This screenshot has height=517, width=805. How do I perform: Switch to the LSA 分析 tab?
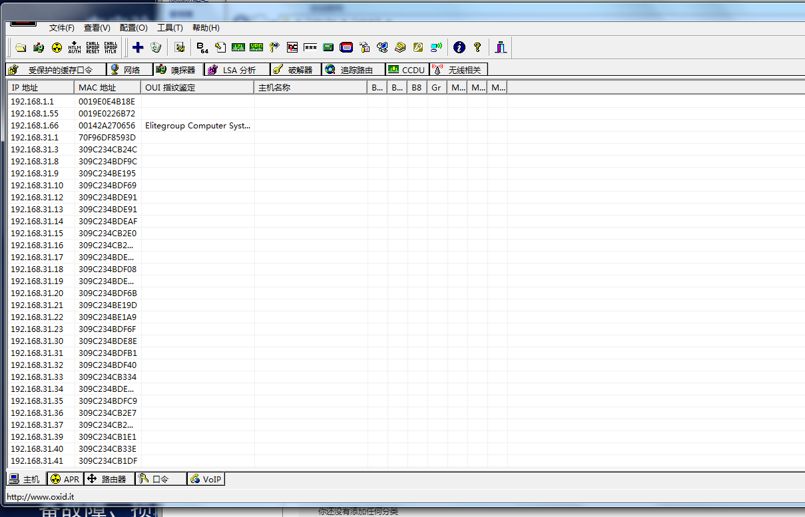[237, 70]
